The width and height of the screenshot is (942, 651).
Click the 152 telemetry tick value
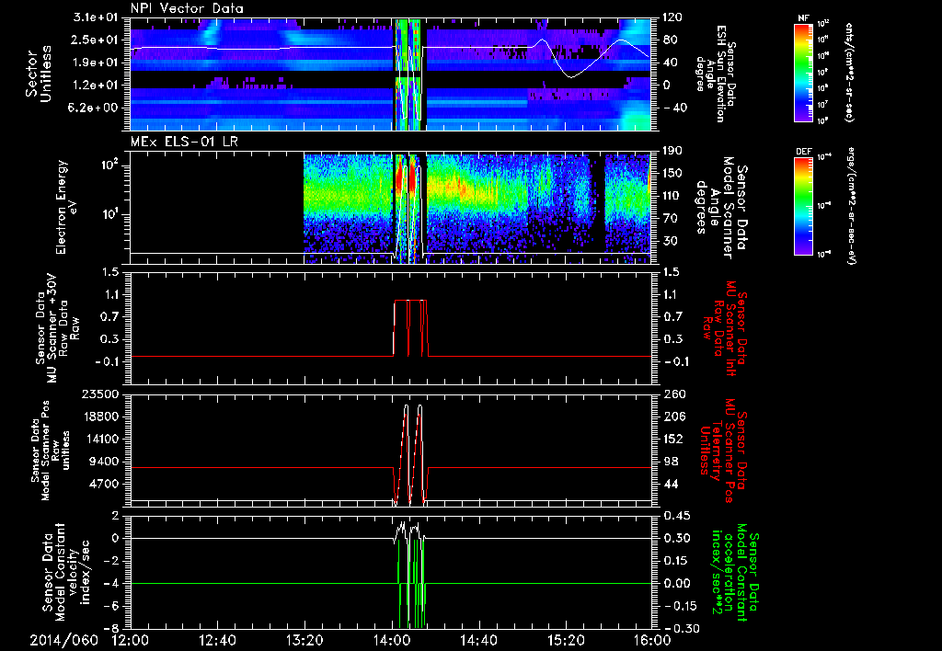point(672,439)
